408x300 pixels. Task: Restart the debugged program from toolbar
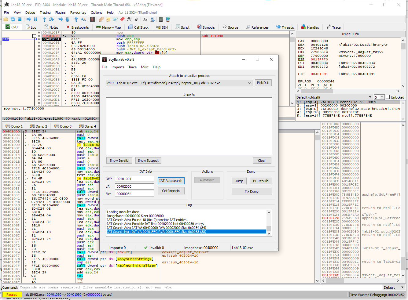pos(13,19)
